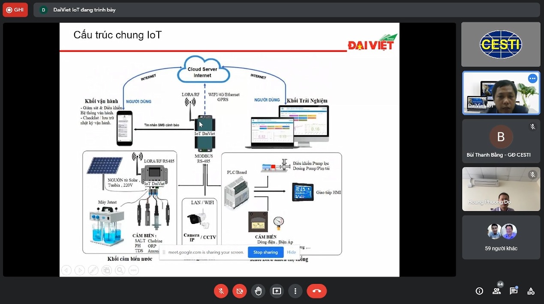The width and height of the screenshot is (544, 304).
Task: Unmute the microphone in the call bar
Action: click(221, 291)
